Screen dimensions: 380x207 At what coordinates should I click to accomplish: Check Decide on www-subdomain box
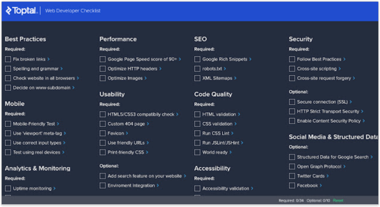click(x=8, y=88)
